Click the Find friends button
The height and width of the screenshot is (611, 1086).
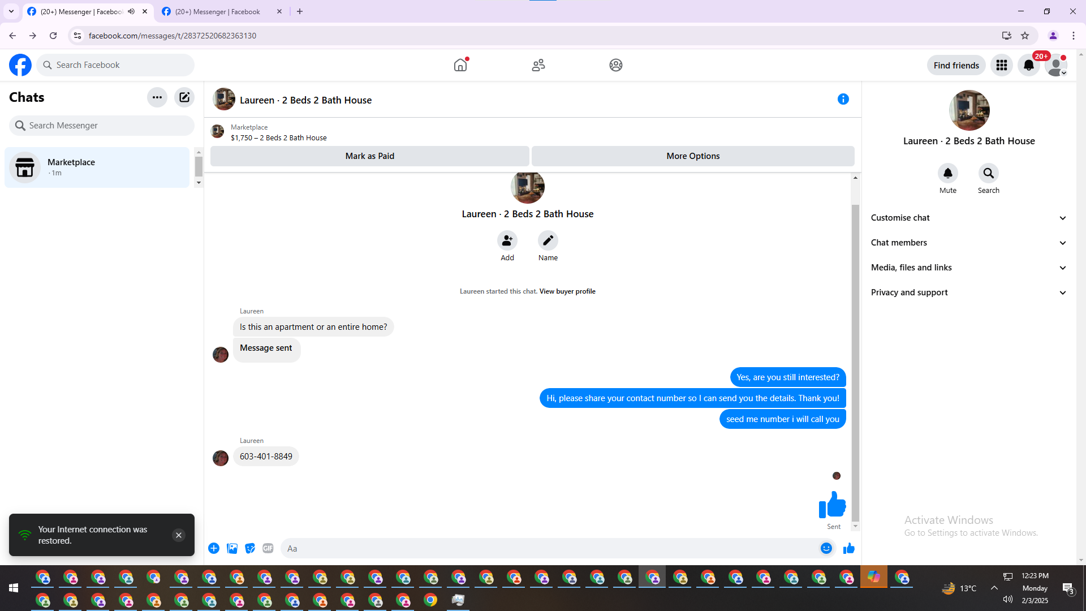click(956, 65)
